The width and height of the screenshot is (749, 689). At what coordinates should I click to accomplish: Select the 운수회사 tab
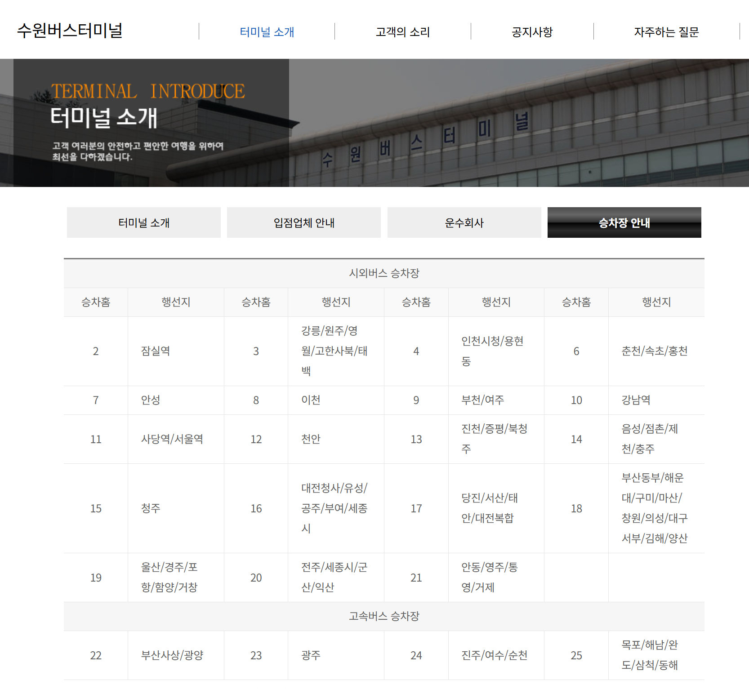[x=464, y=222]
